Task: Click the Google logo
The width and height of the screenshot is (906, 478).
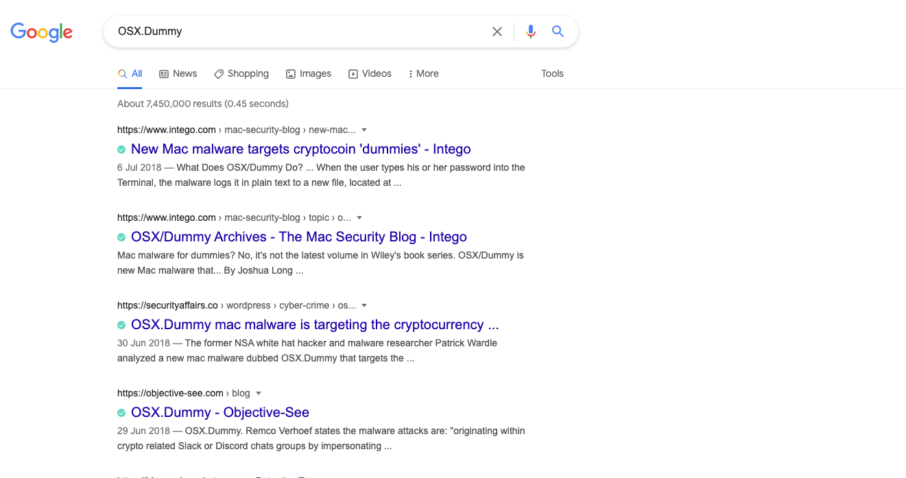Action: pyautogui.click(x=42, y=32)
